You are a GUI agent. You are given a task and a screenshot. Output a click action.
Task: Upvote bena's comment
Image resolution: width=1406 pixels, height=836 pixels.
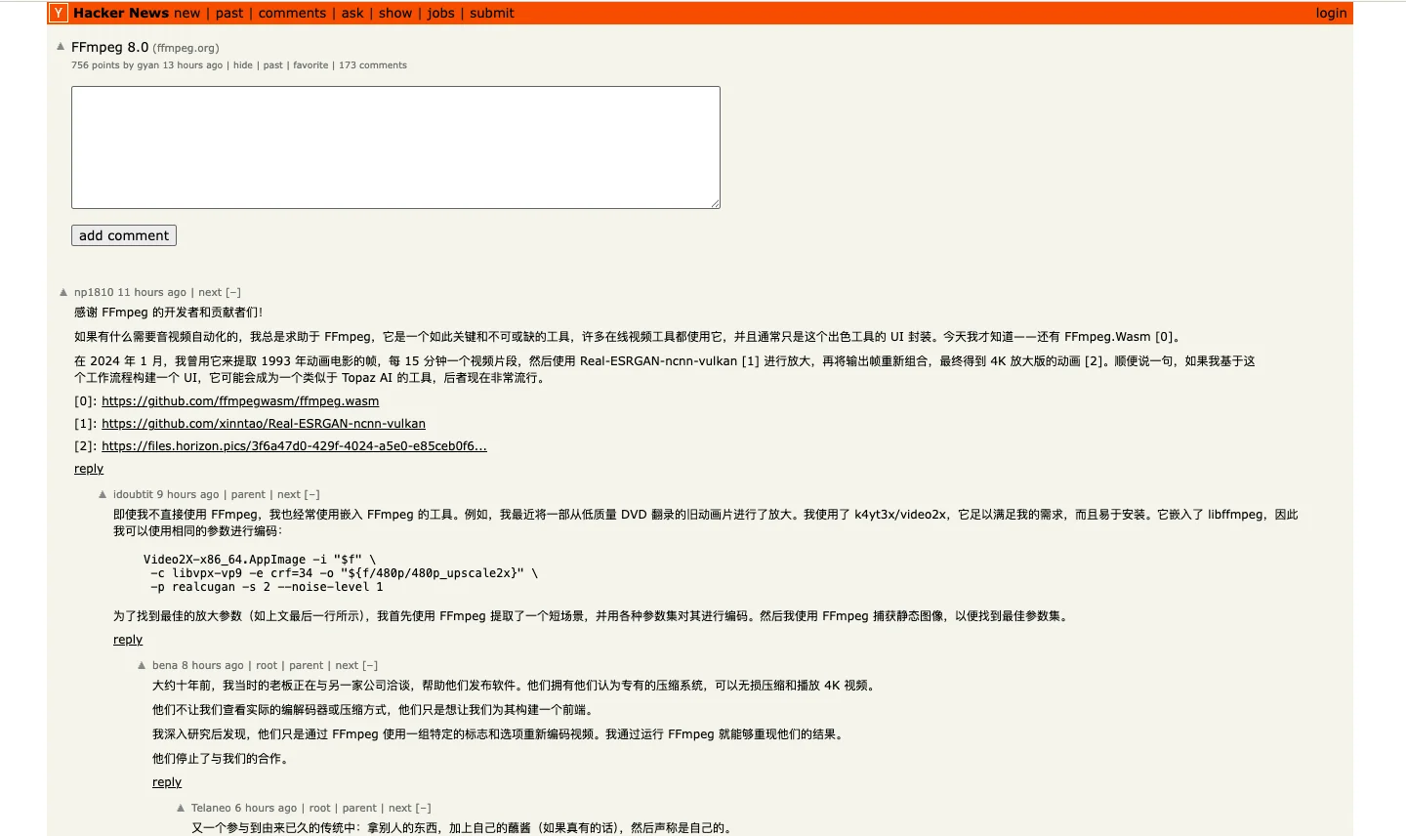click(142, 665)
